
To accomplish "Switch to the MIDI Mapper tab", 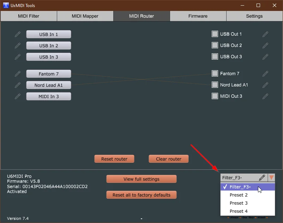I will pos(85,16).
